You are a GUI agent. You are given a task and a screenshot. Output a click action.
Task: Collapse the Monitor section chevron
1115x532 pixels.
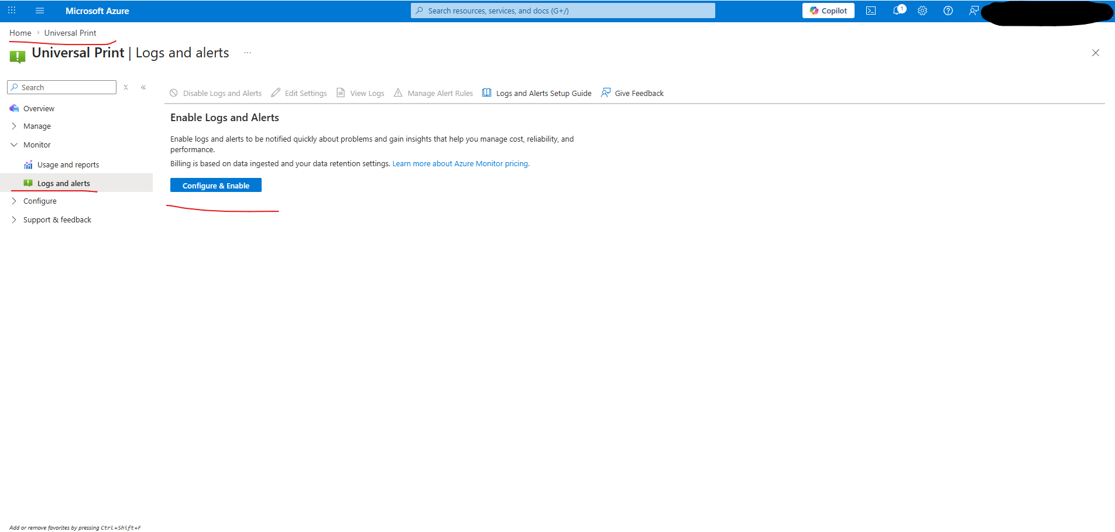coord(14,145)
